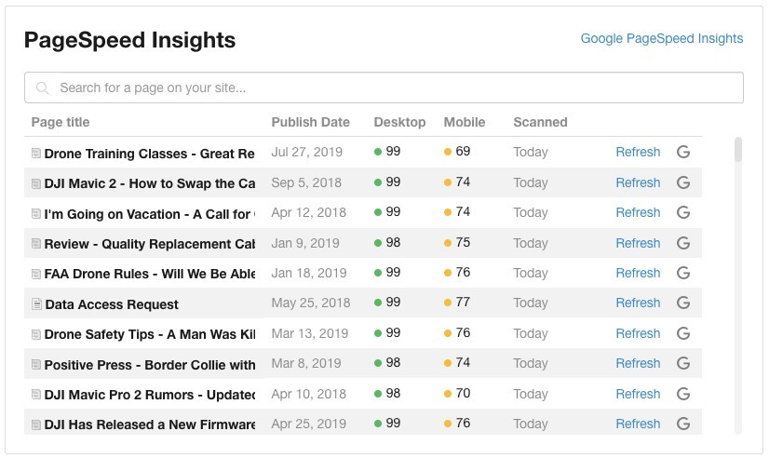Open DJI Mavic Pro 2 Rumors title
This screenshot has width=769, height=458.
click(150, 395)
